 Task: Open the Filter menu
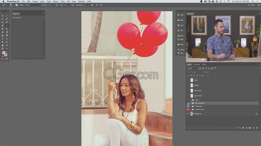point(63,1)
